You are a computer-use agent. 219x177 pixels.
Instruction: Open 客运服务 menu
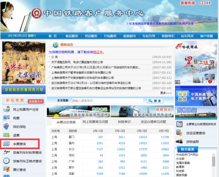(x=72, y=36)
